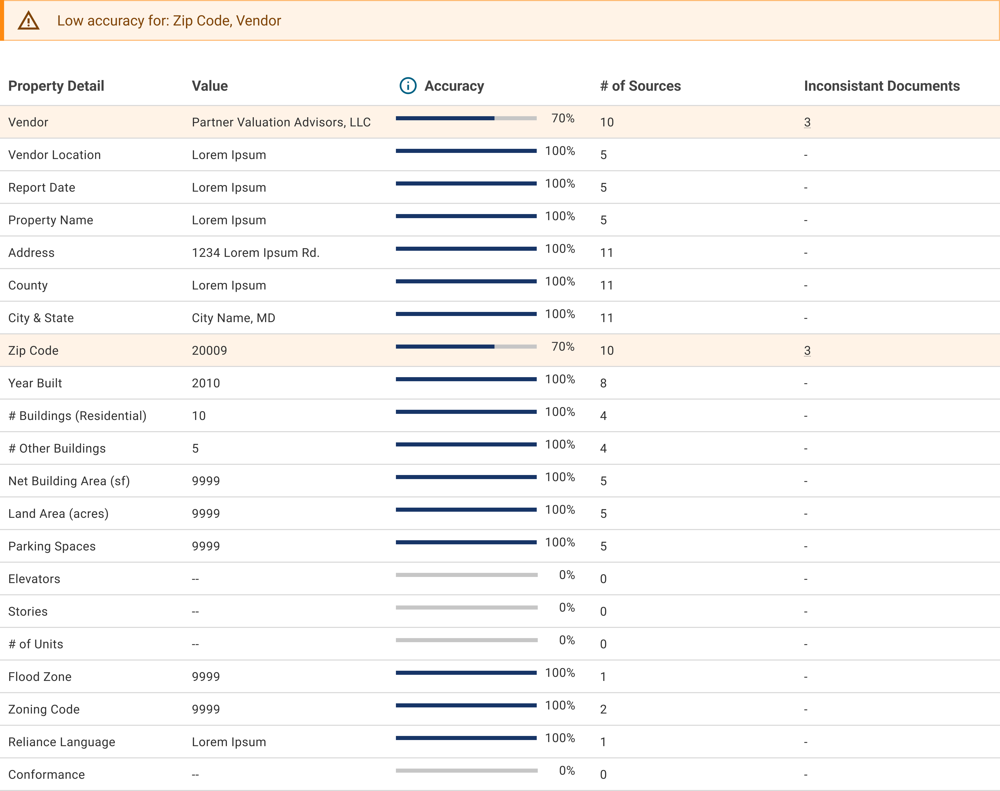
Task: Click the Inconsistant Documents column header
Action: [x=882, y=86]
